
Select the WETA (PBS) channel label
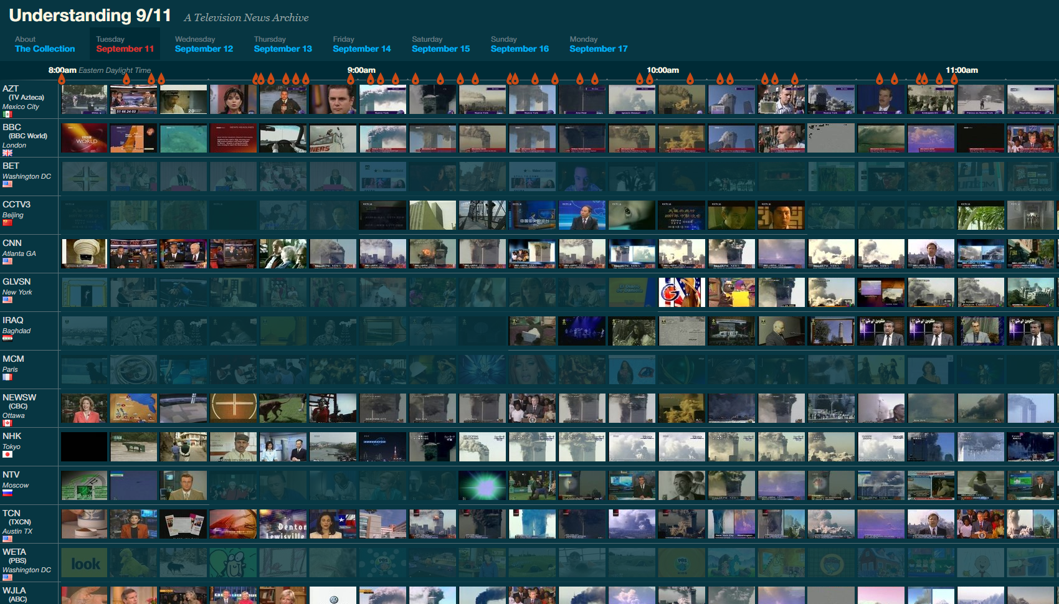click(x=14, y=556)
